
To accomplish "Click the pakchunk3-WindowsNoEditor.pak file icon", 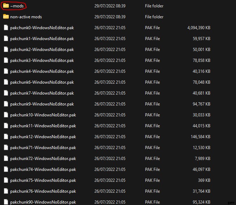I will coord(6,60).
